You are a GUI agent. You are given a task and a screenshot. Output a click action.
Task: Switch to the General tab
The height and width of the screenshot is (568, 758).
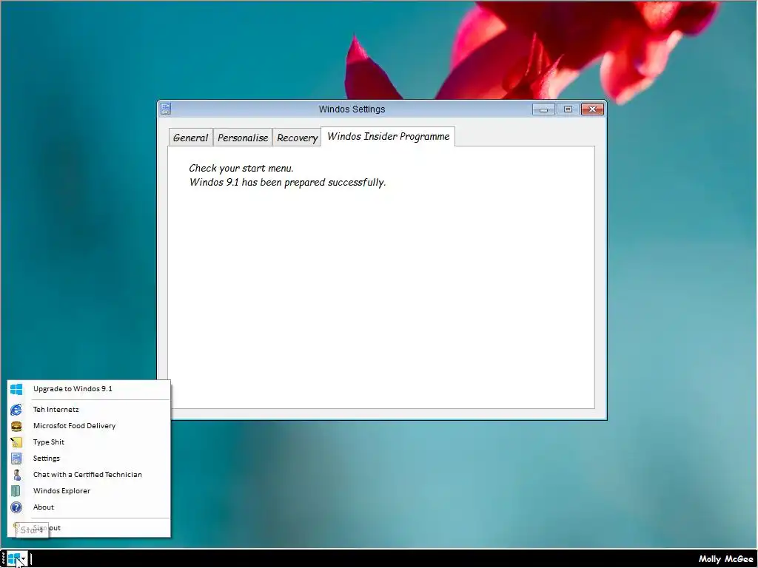pyautogui.click(x=190, y=138)
